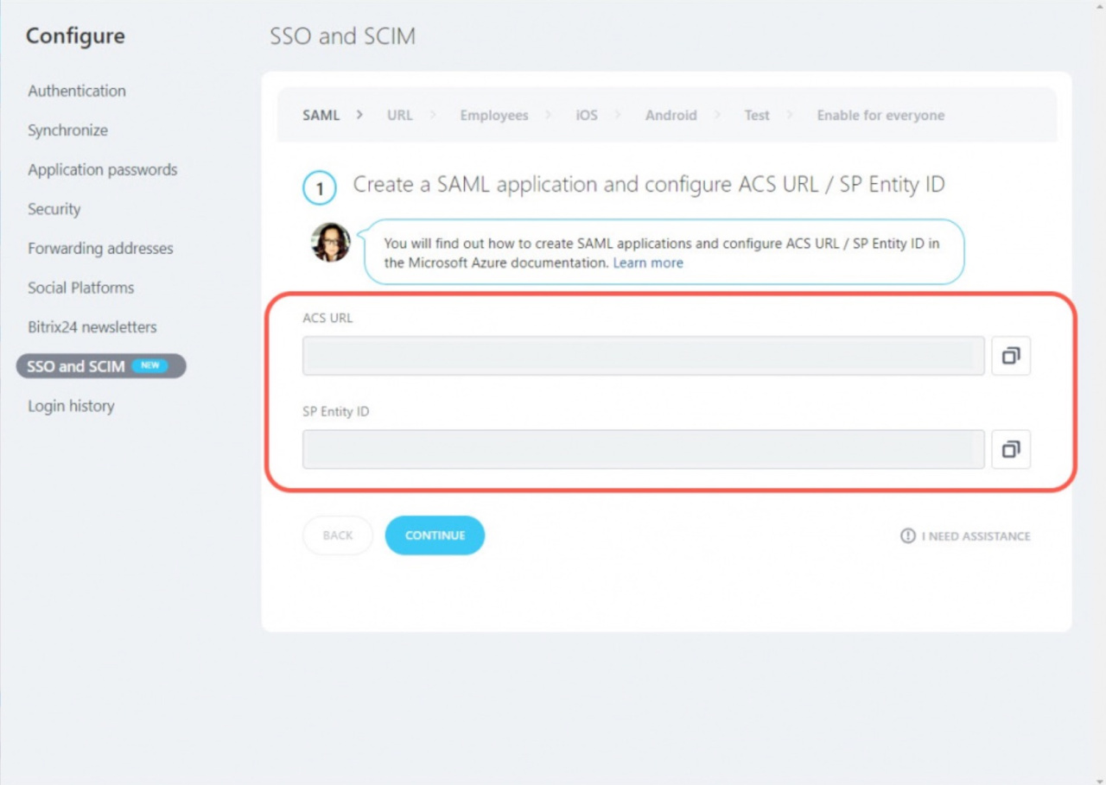The height and width of the screenshot is (785, 1106).
Task: Click I Need Assistance link
Action: point(976,536)
